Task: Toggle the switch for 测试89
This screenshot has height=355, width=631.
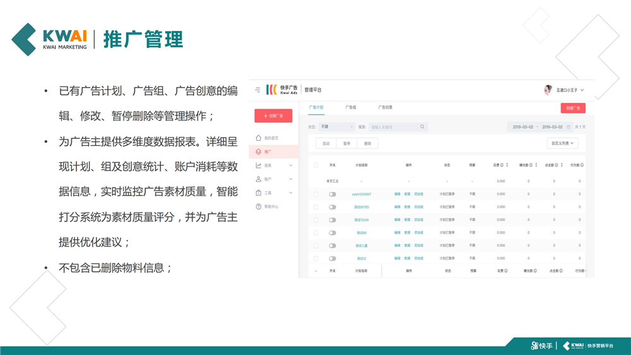Action: click(x=333, y=233)
